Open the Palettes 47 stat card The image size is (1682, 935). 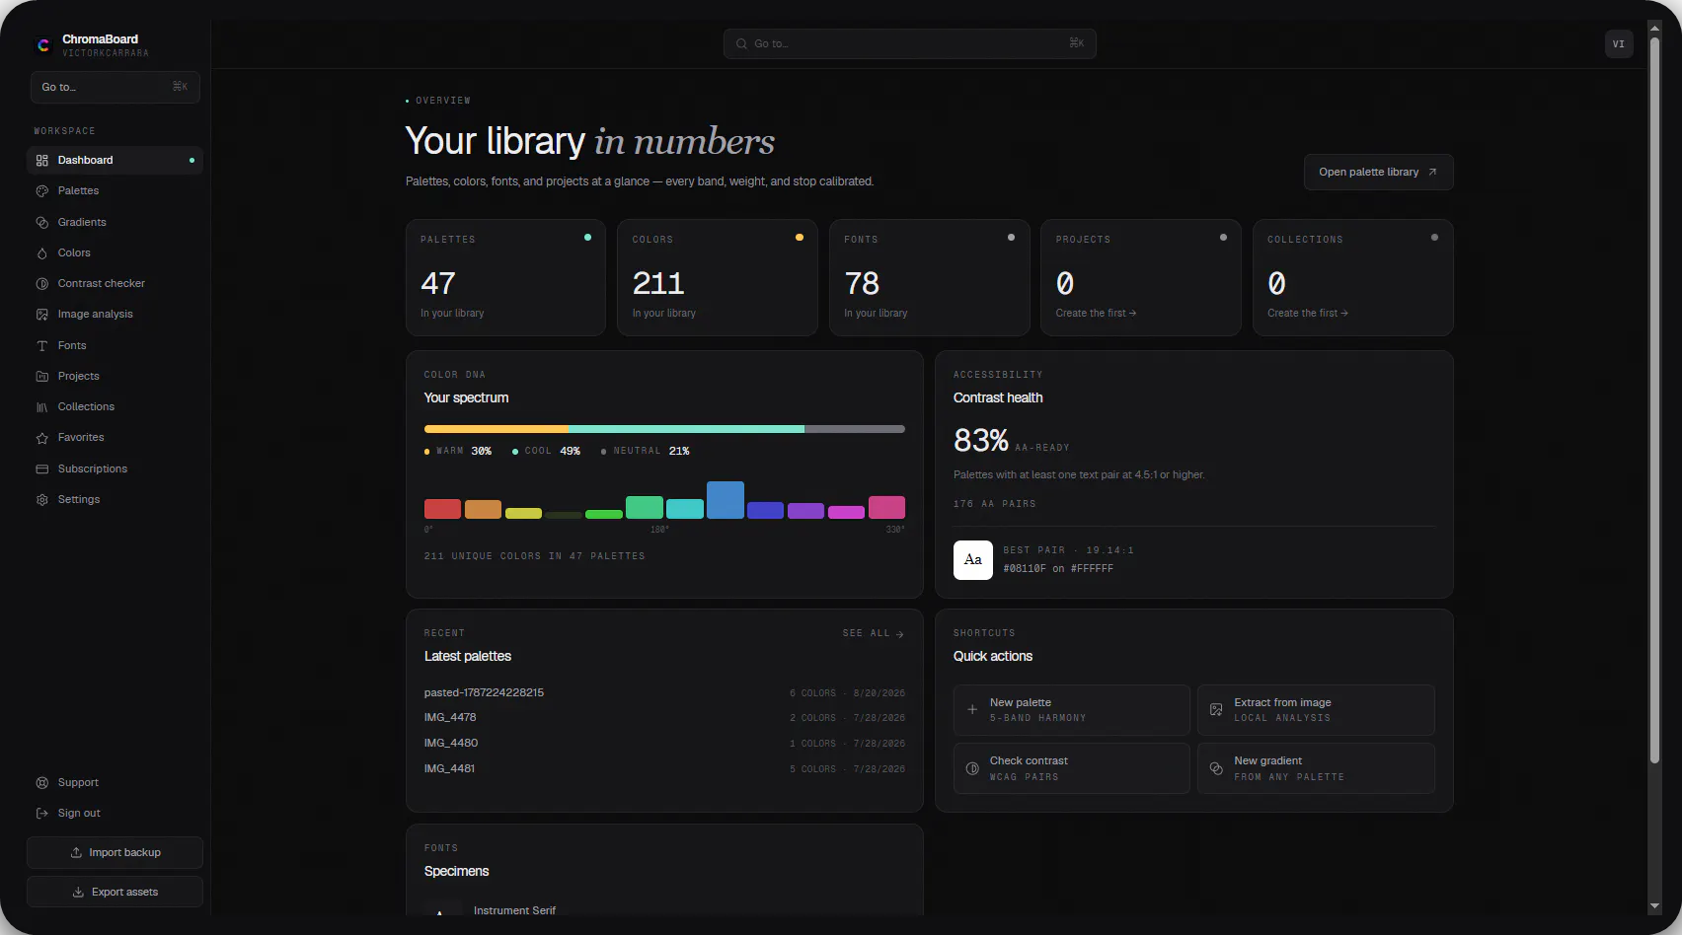point(505,277)
